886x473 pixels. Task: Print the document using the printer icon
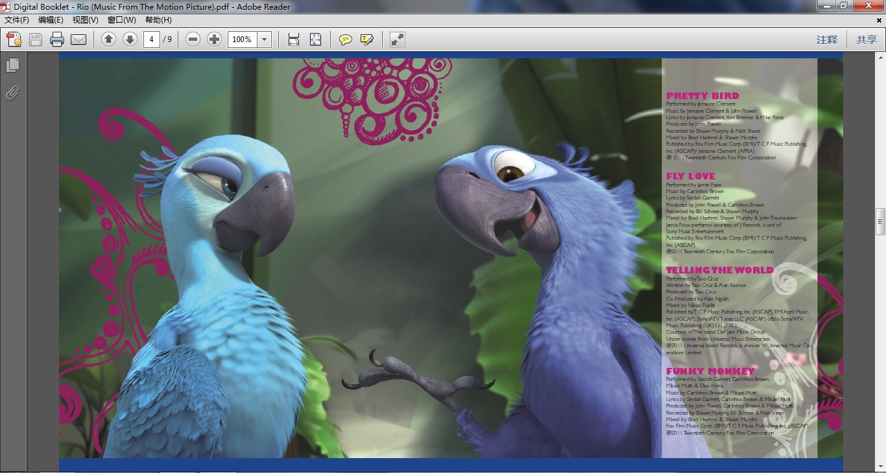[57, 40]
